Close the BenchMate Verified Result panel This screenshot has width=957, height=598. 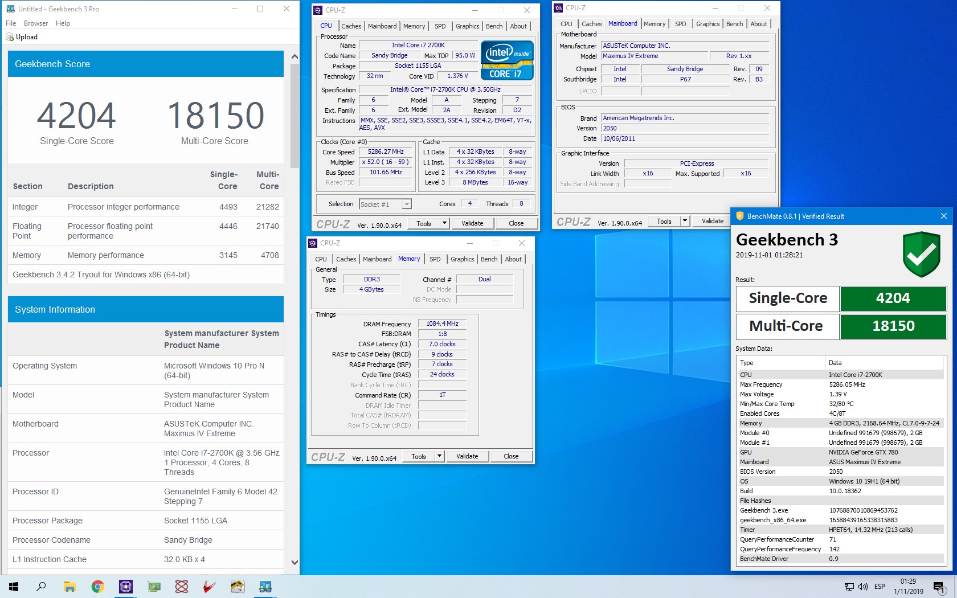944,216
